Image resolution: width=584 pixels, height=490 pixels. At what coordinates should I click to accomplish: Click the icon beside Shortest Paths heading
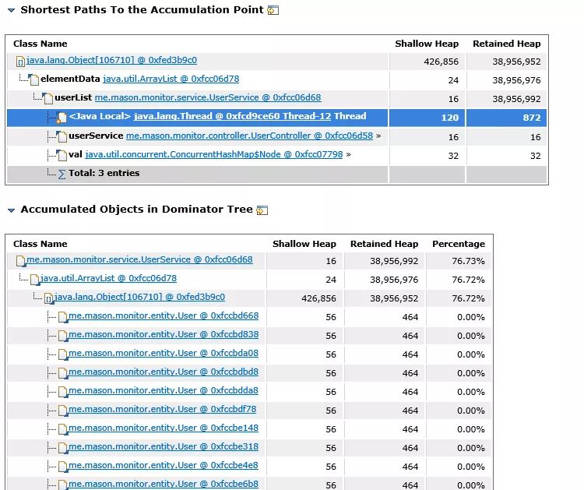273,10
